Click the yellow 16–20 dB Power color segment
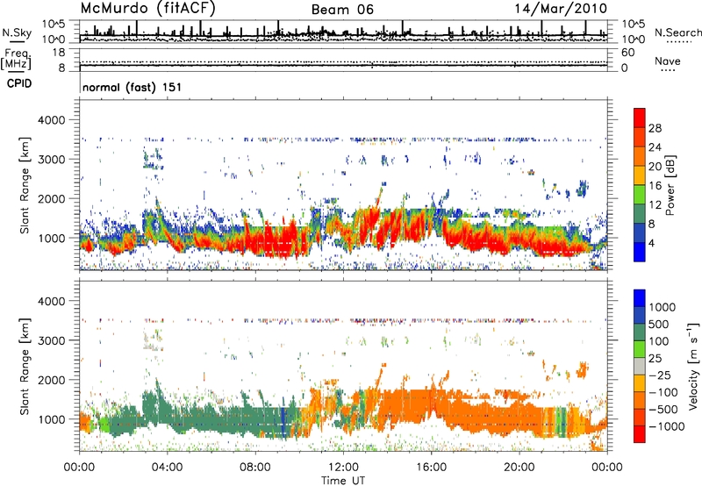The image size is (702, 486). [640, 175]
